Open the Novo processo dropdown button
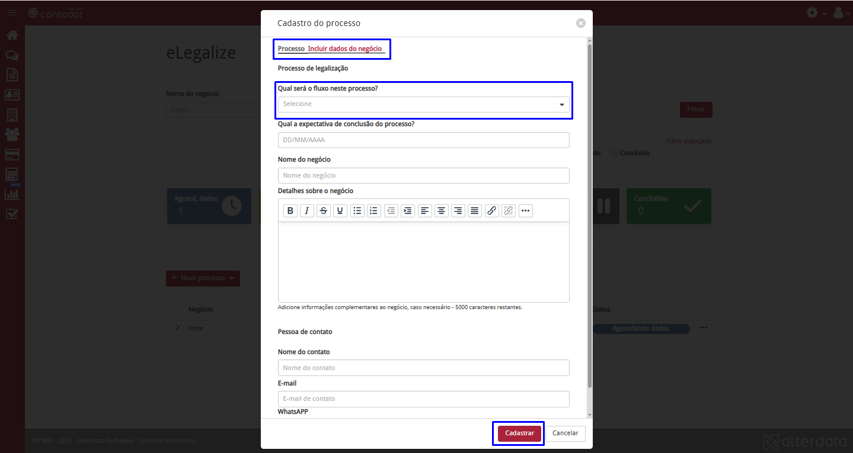 [x=203, y=278]
